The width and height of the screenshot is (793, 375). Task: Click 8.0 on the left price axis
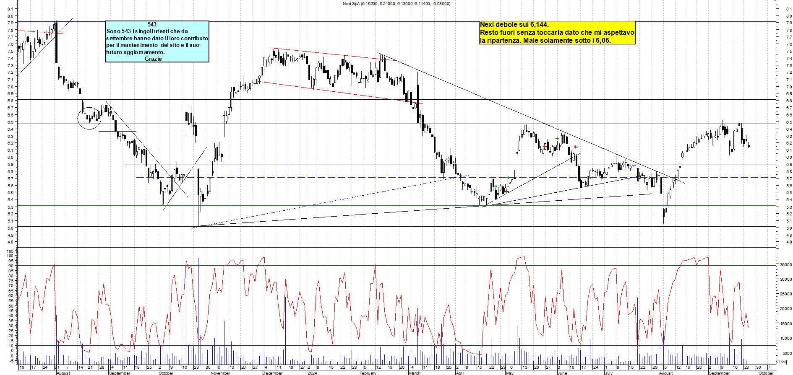[10, 16]
